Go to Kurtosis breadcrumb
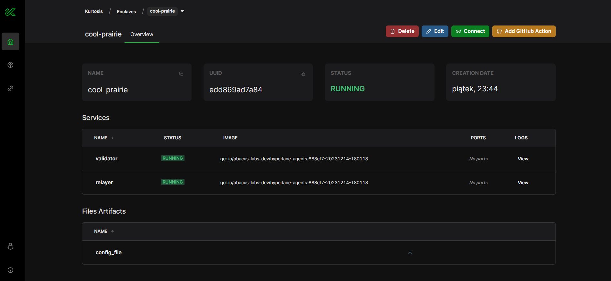611x281 pixels. pyautogui.click(x=94, y=11)
